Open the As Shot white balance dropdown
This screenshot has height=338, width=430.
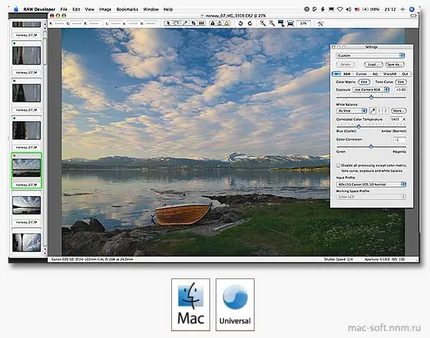(x=352, y=110)
